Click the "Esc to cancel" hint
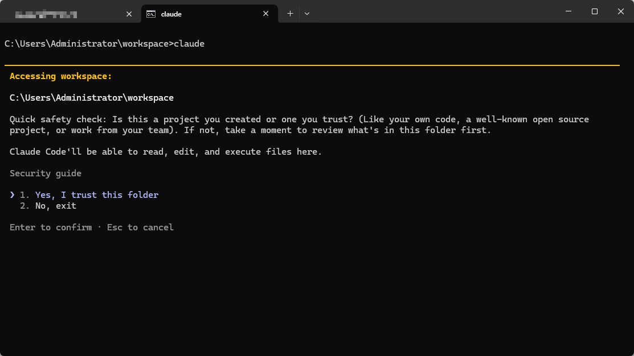The height and width of the screenshot is (356, 634). [140, 227]
